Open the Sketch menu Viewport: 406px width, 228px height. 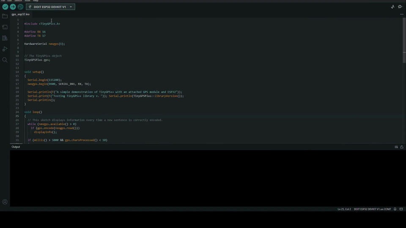(x=18, y=1)
